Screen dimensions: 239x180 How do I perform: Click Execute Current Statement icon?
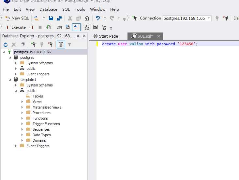(31, 27)
